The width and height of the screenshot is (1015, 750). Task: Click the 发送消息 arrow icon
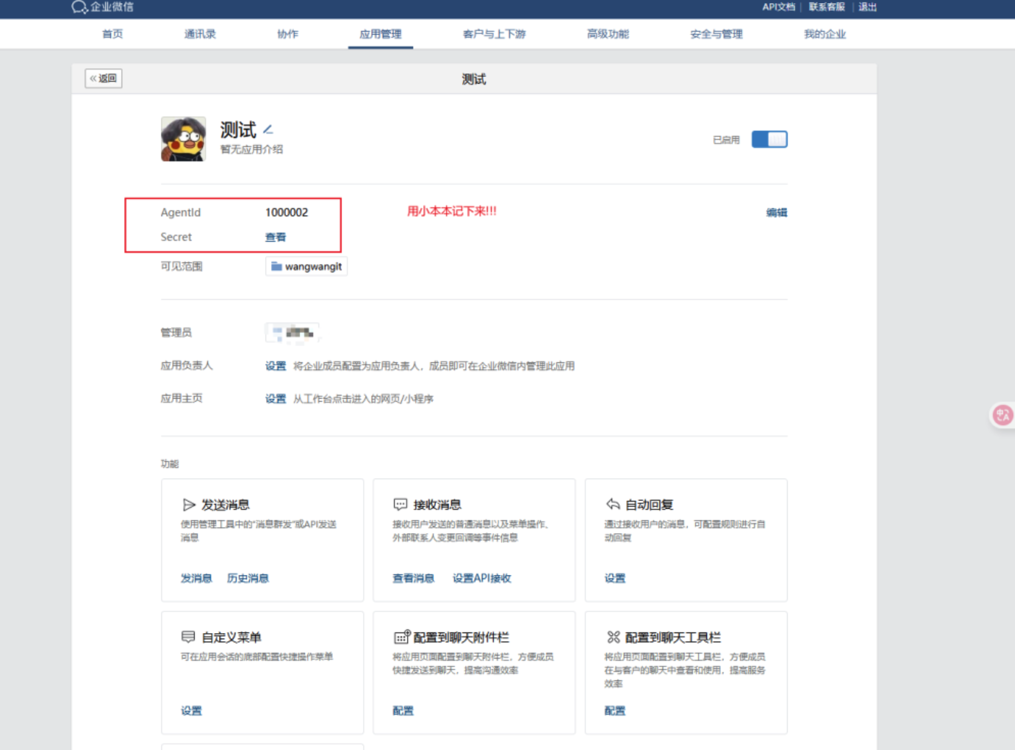coord(189,505)
